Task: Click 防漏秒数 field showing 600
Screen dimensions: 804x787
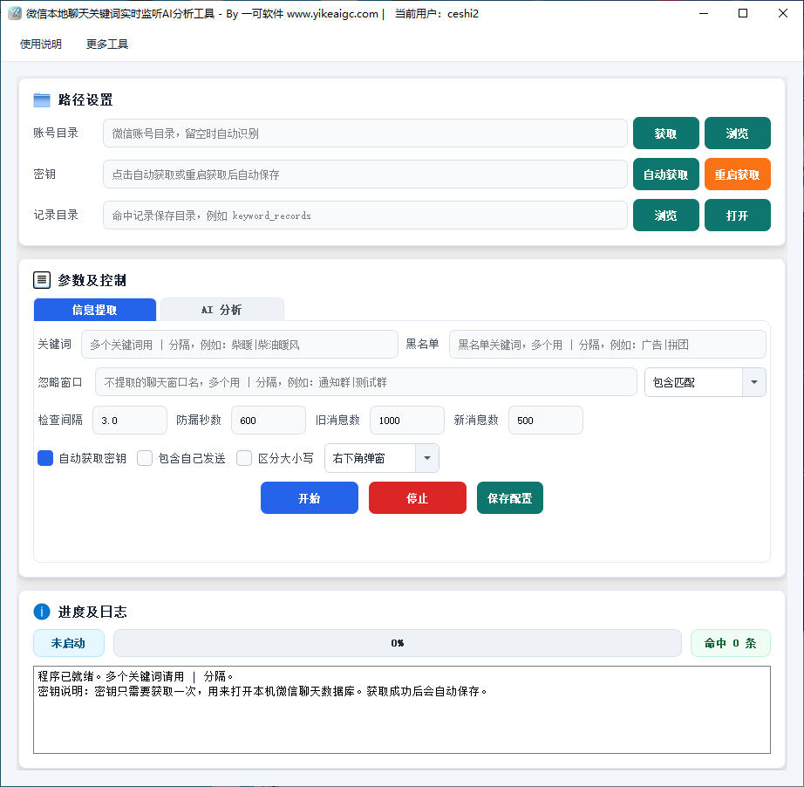Action: coord(269,421)
